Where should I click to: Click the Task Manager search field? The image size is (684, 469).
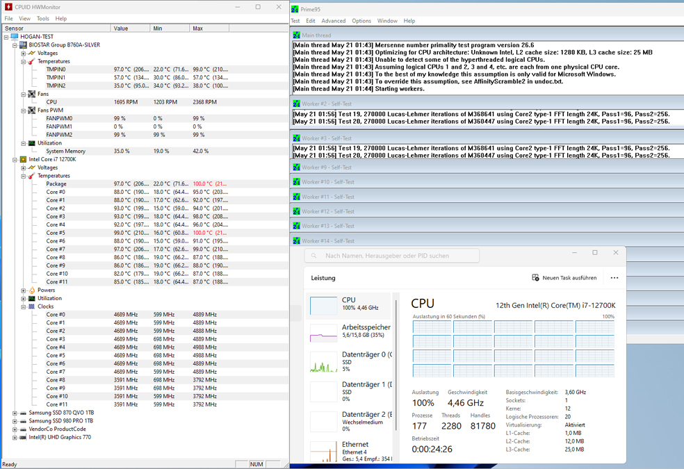(x=392, y=256)
